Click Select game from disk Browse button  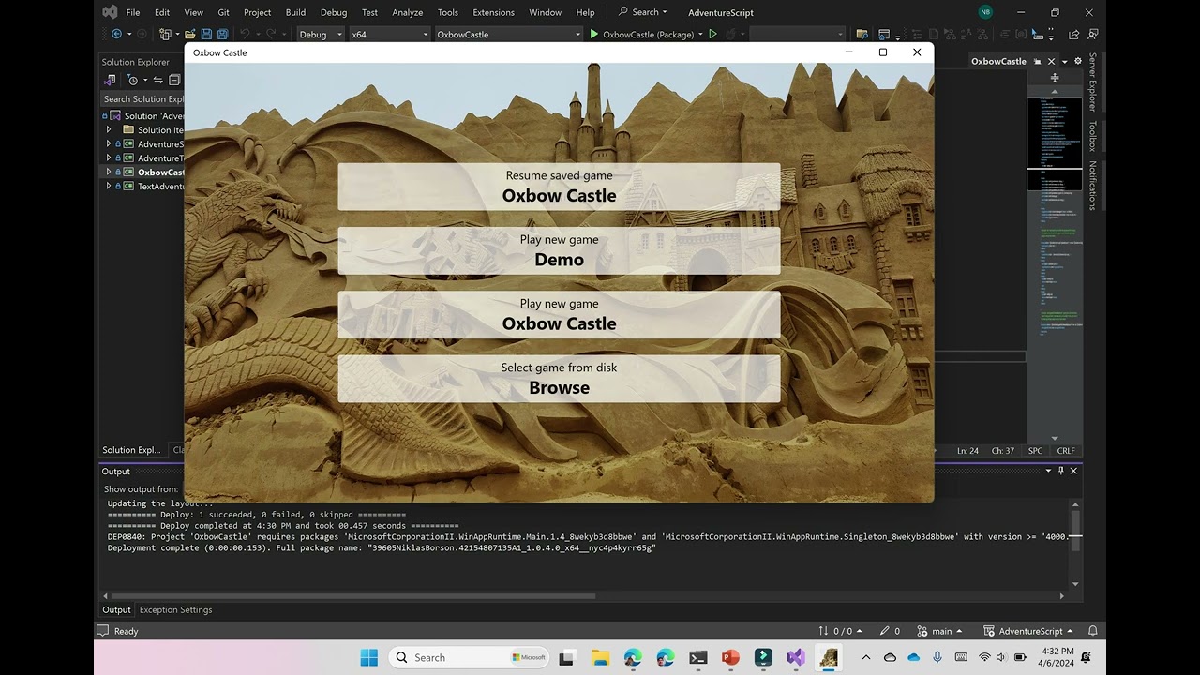[559, 378]
